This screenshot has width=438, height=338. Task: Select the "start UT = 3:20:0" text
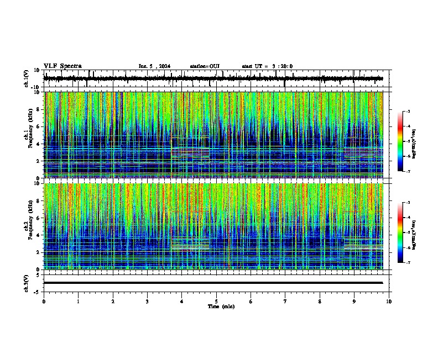coord(267,66)
